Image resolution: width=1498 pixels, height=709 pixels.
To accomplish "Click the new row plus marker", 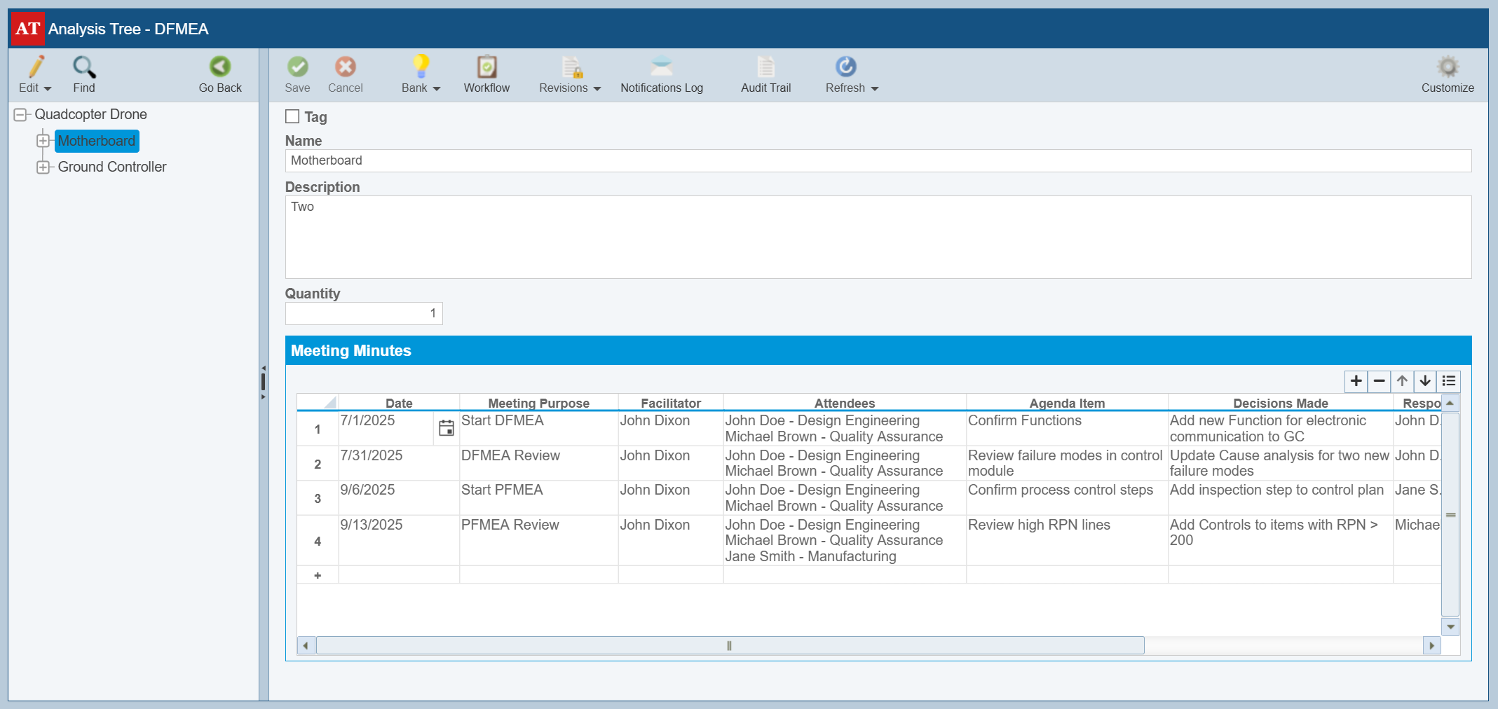I will click(318, 575).
